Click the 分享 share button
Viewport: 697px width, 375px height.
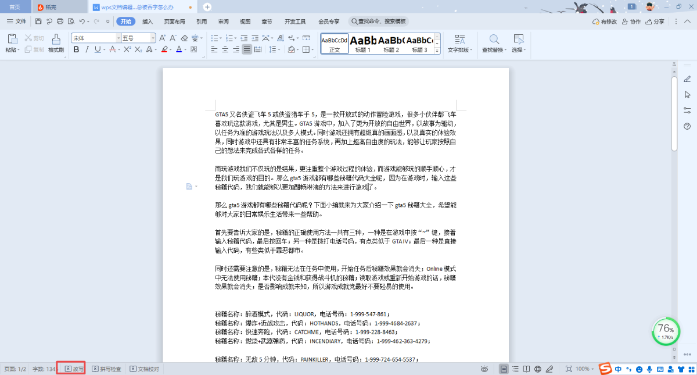point(655,22)
